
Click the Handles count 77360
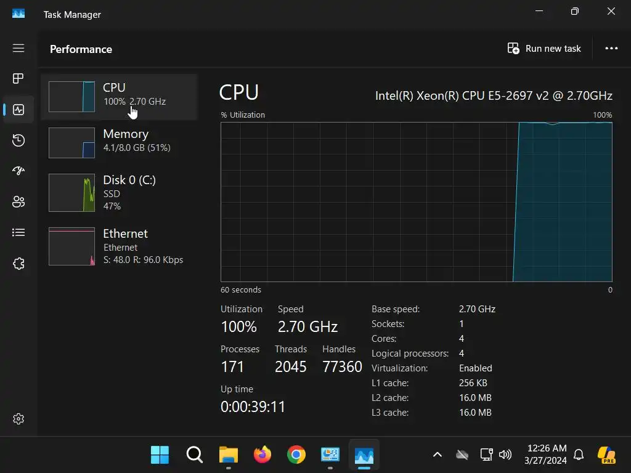pyautogui.click(x=342, y=367)
